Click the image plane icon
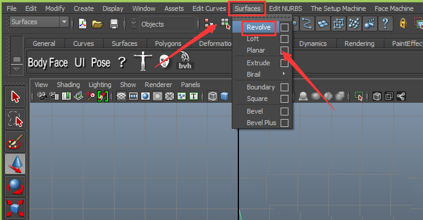This screenshot has height=220, width=423. point(78,96)
